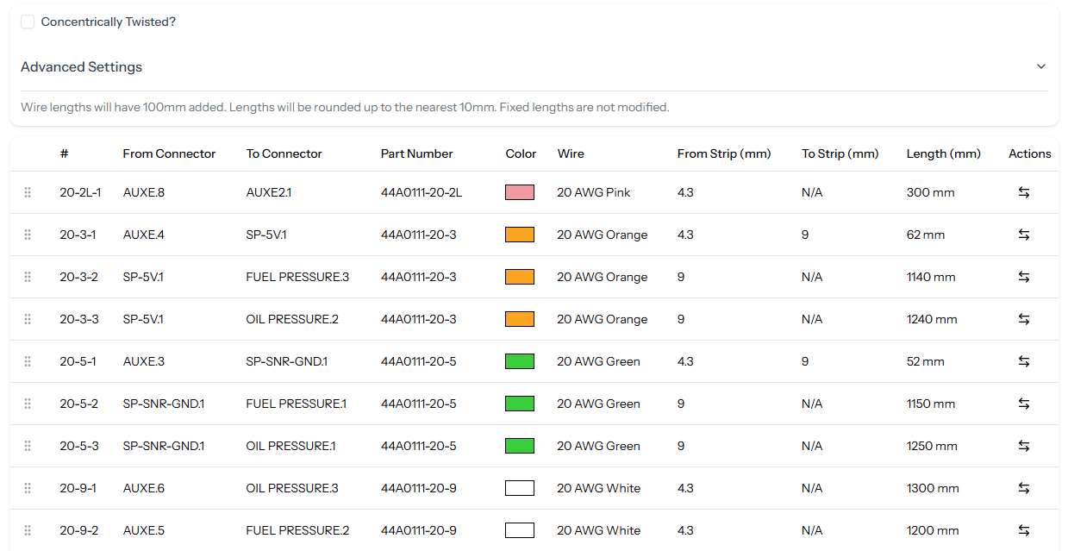Swap direction of wire 20-5-2
The width and height of the screenshot is (1068, 551).
[1023, 404]
